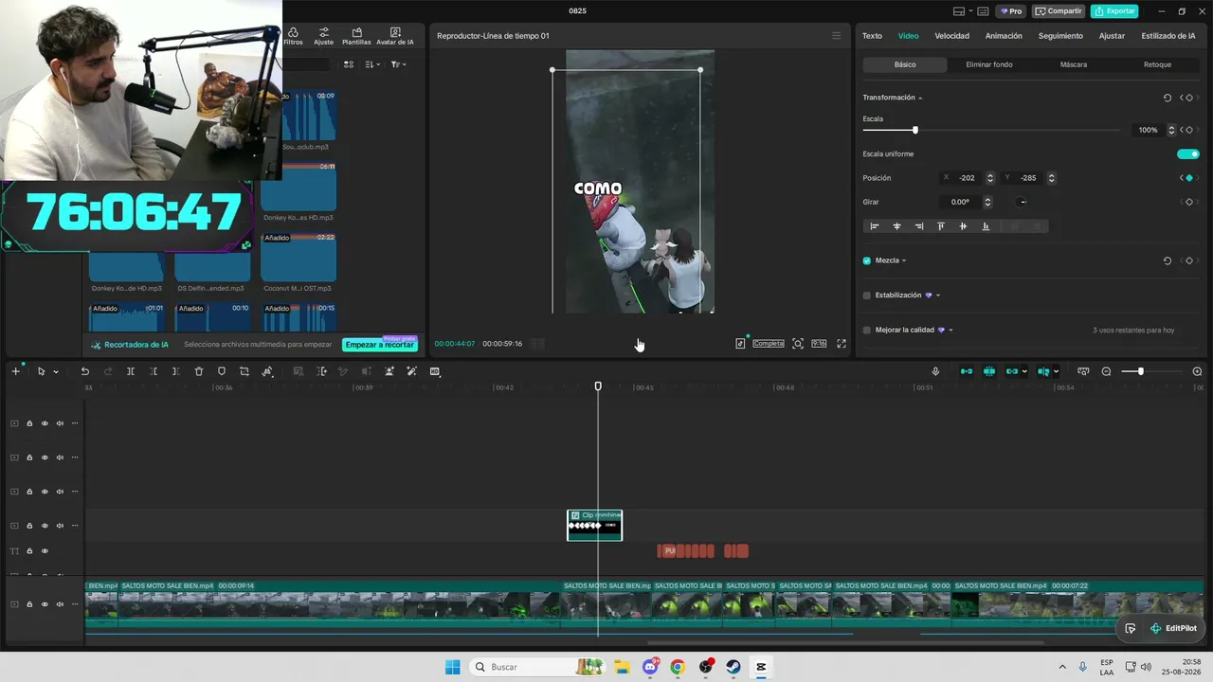Click the player zoom focus icon

798,344
